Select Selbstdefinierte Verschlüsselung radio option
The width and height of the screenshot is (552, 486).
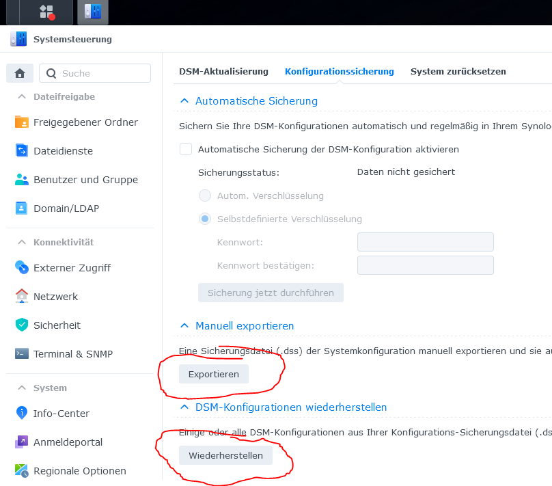coord(205,219)
